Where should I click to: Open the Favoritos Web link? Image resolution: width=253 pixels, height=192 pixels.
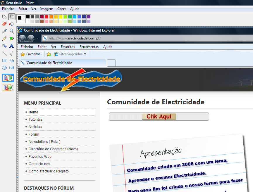pyautogui.click(x=40, y=157)
